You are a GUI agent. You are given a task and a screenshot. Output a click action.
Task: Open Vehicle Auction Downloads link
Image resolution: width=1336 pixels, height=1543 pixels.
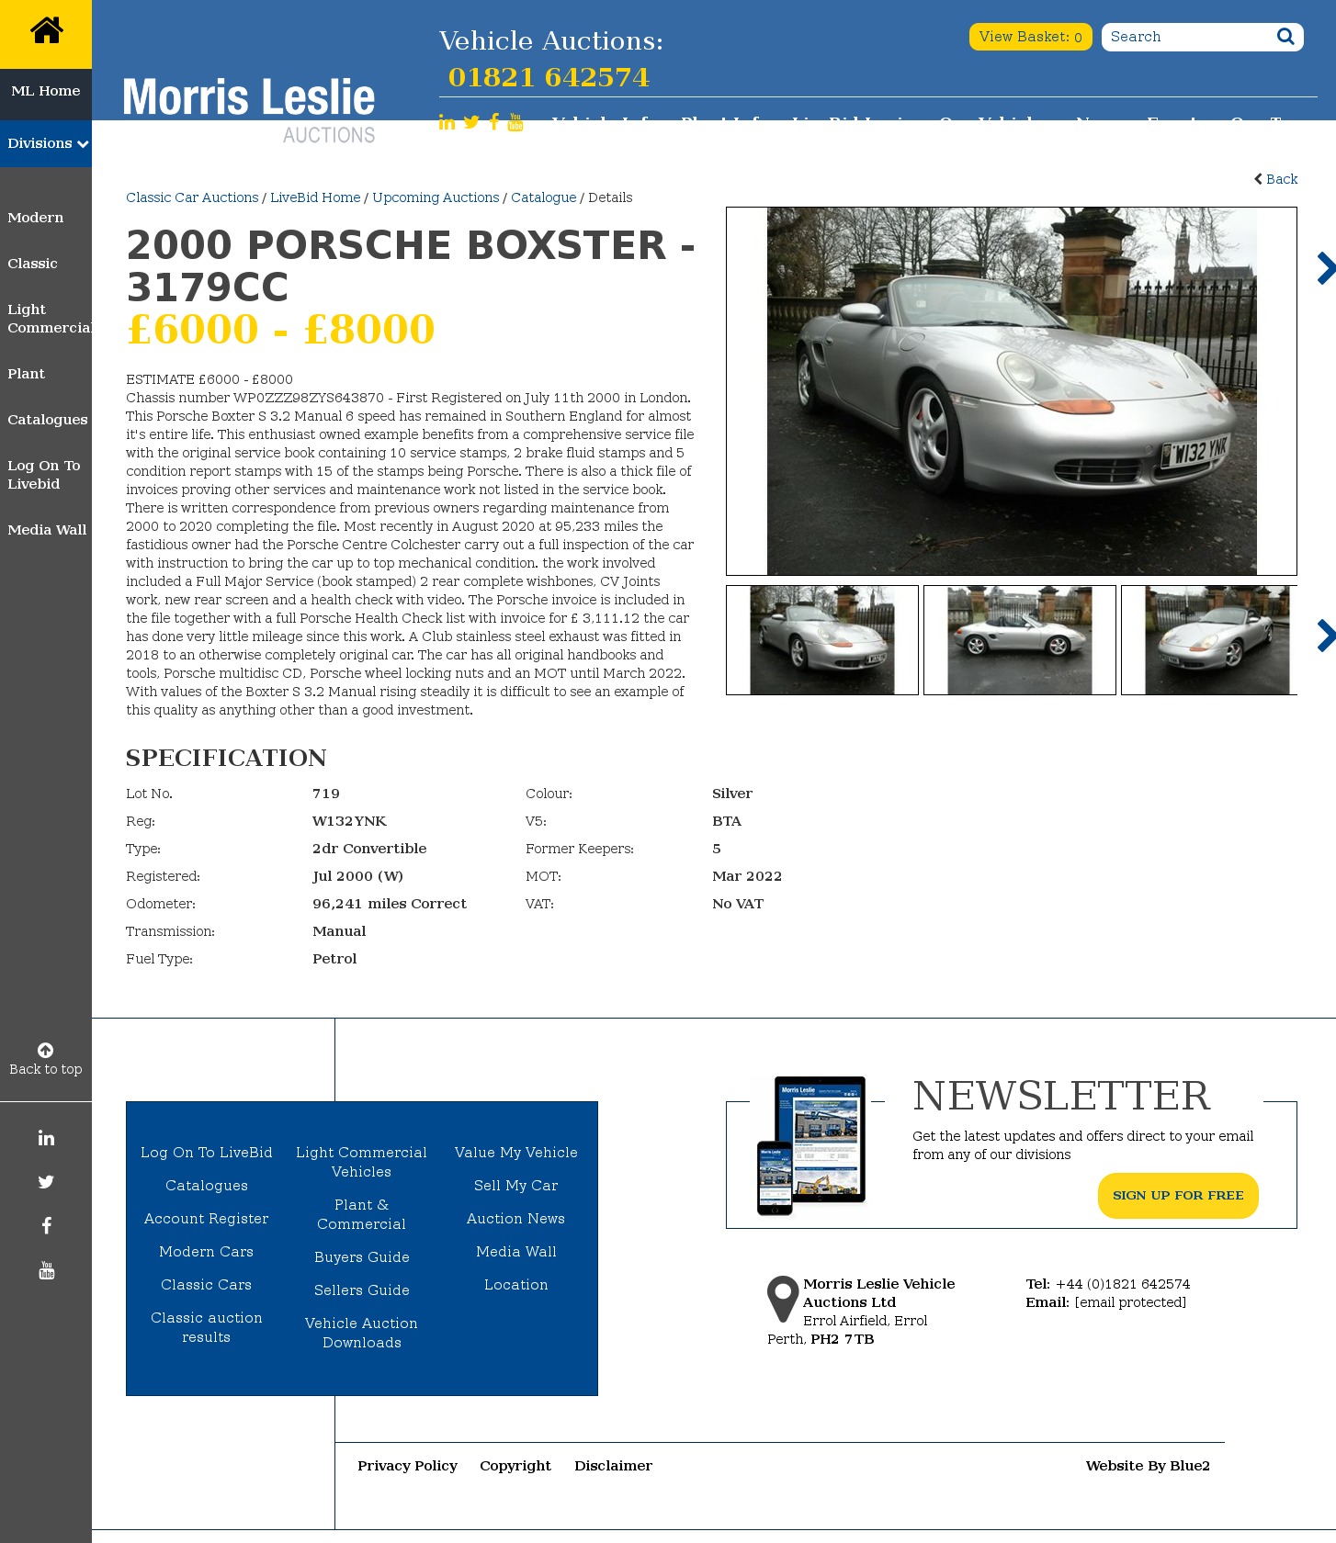tap(362, 1333)
